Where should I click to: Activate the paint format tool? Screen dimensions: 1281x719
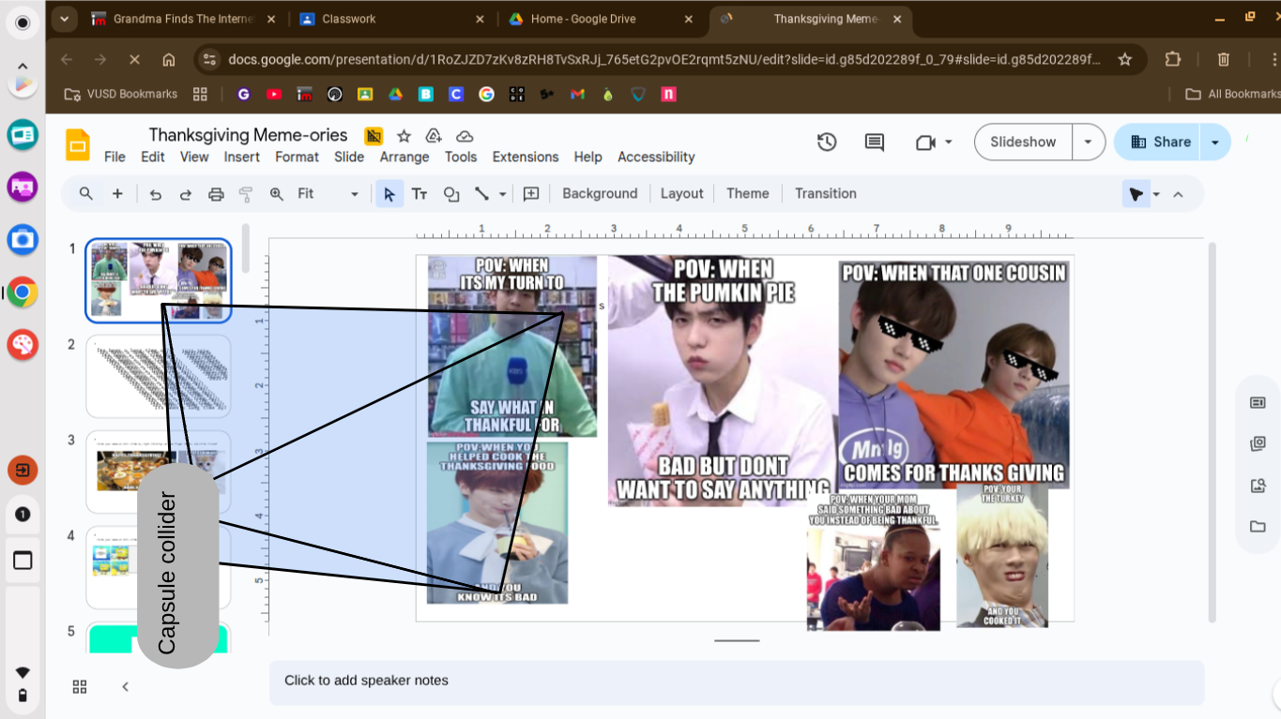pos(246,193)
